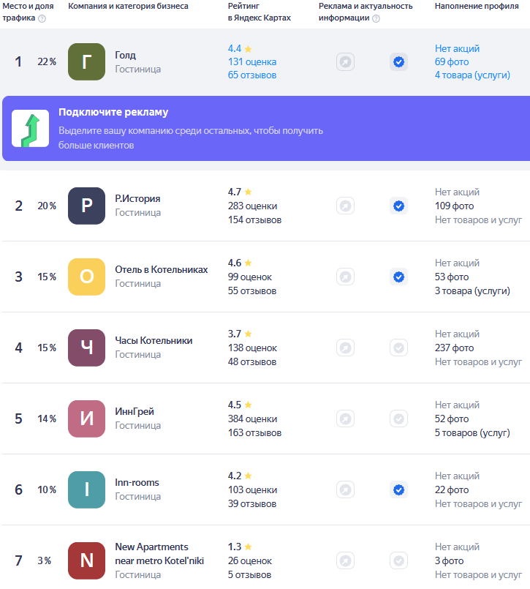This screenshot has width=530, height=589.
Task: Open the '65 отзывов' link for Голд
Action: 252,75
